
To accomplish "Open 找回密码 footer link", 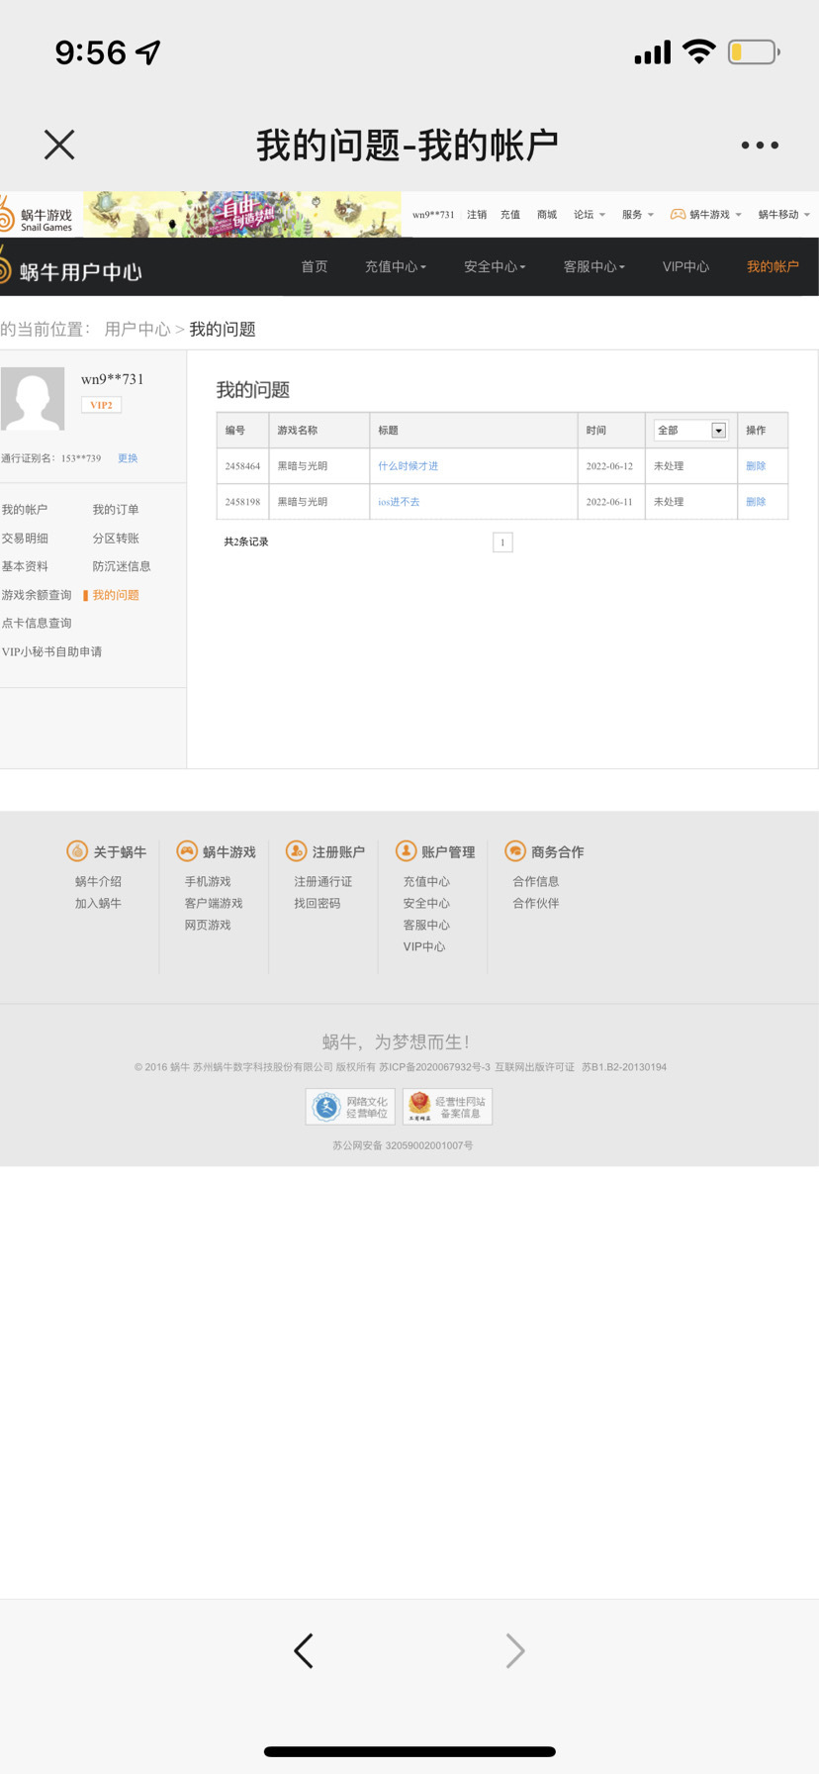I will click(318, 903).
